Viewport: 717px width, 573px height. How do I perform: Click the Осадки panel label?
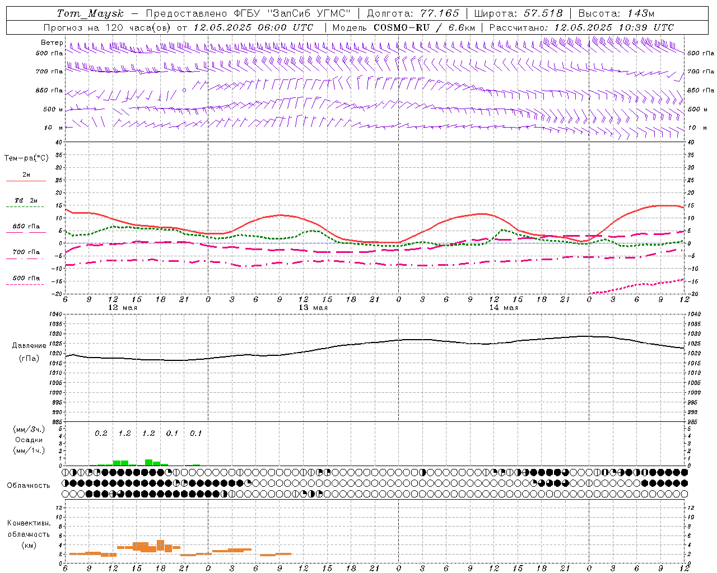pos(29,440)
